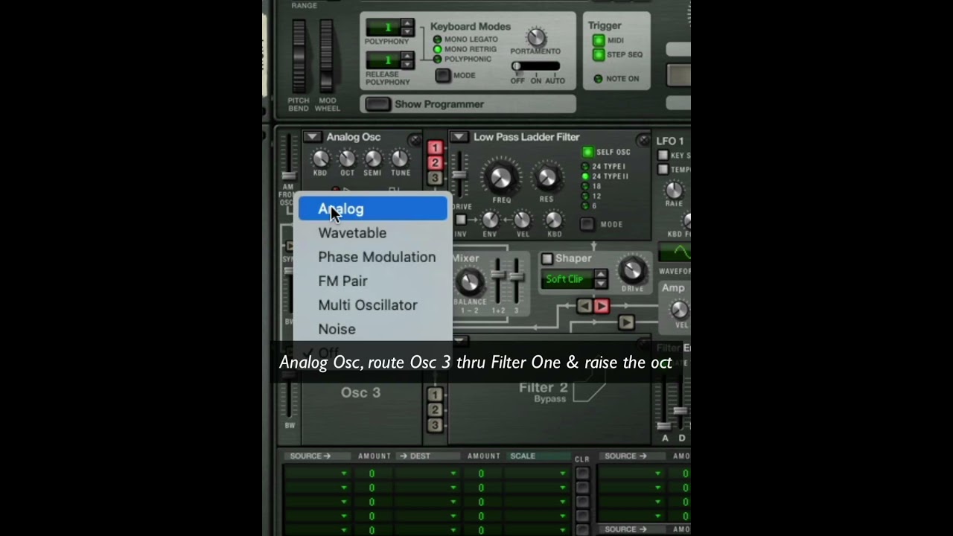Toggle the SELF OSC button
Image resolution: width=953 pixels, height=536 pixels.
(587, 152)
